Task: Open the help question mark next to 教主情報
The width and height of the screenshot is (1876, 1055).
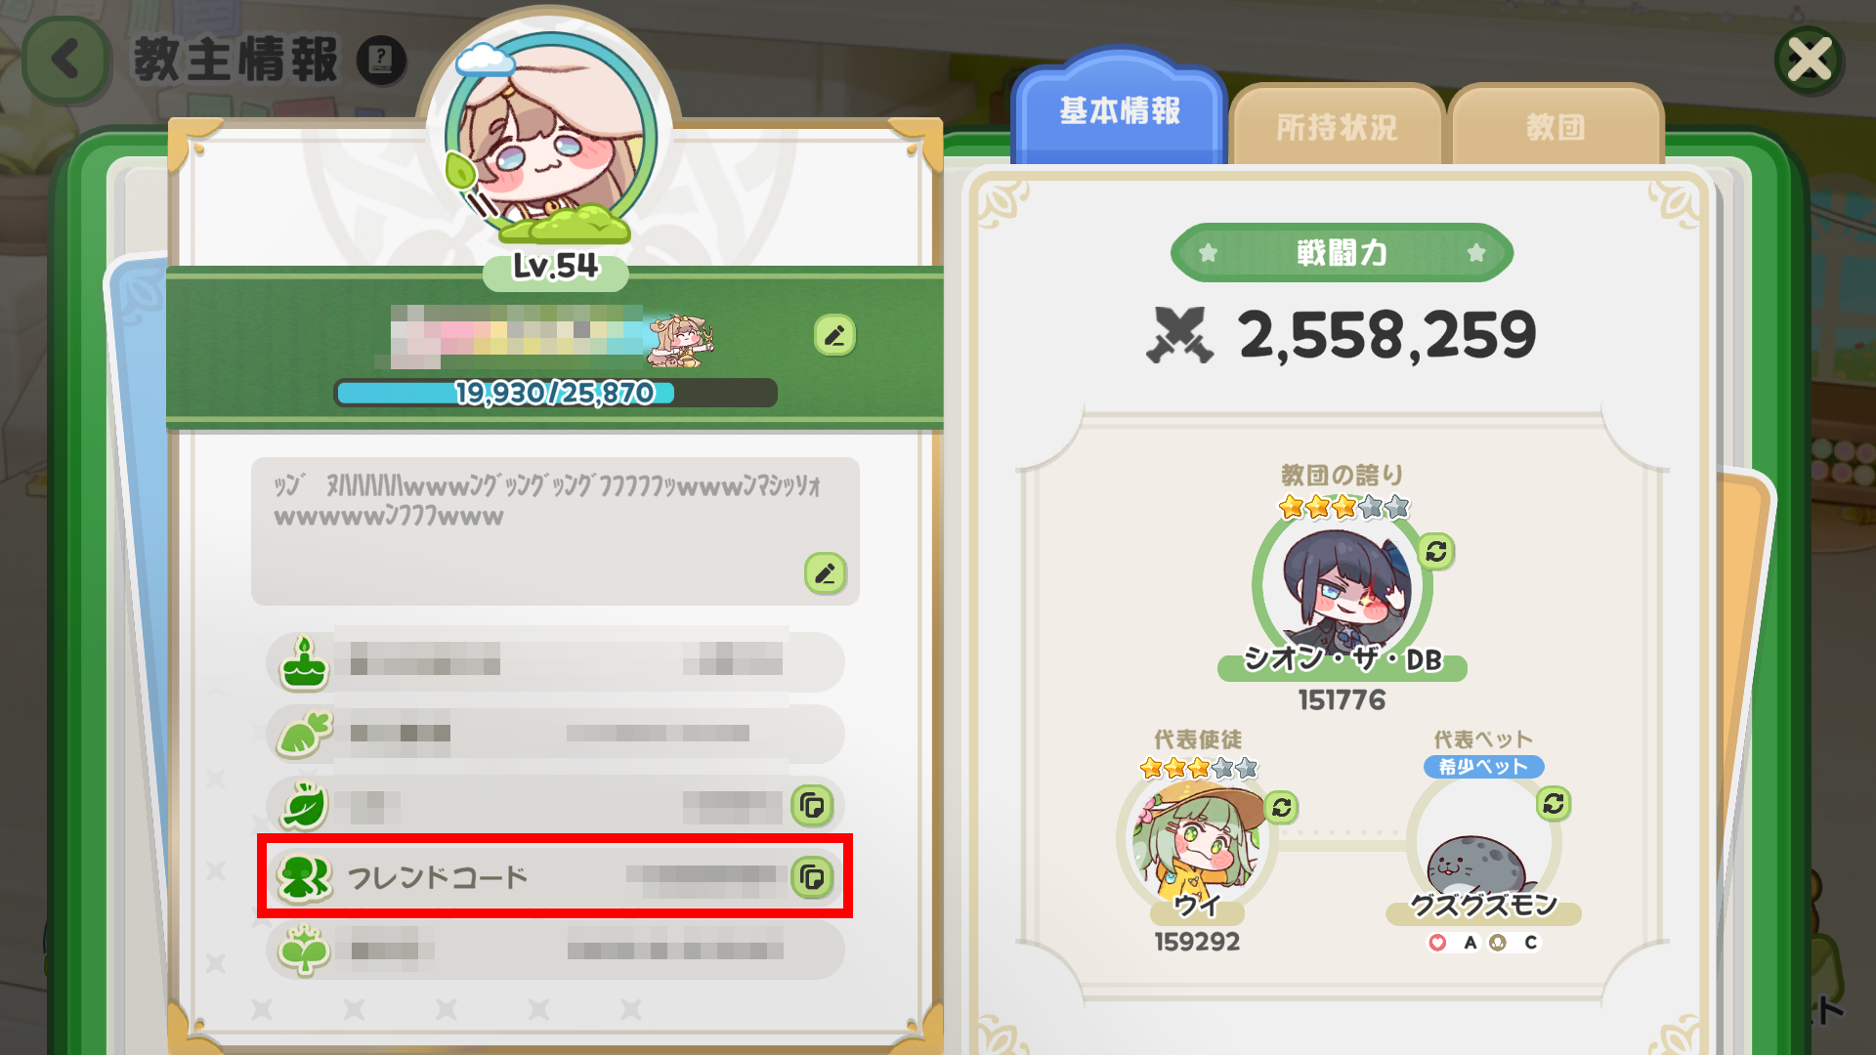Action: (x=381, y=60)
